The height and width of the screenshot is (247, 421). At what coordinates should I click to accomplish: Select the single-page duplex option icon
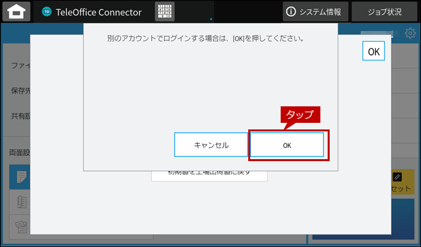[x=21, y=177]
